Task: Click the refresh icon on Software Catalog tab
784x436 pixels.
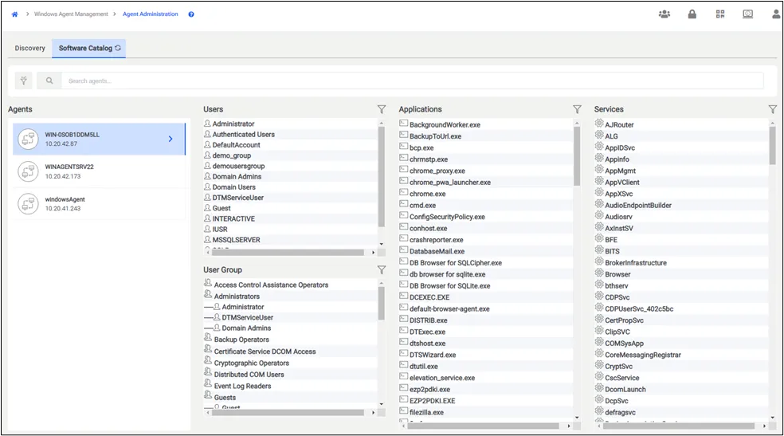Action: (x=118, y=48)
